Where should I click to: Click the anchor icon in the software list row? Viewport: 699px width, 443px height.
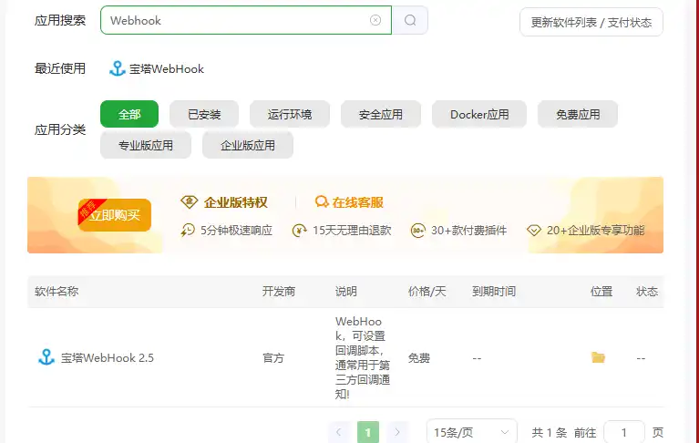tap(46, 357)
